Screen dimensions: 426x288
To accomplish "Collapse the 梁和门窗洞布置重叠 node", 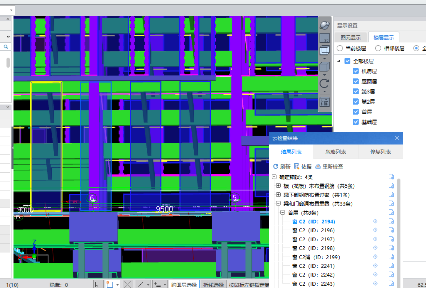I will (x=278, y=204).
